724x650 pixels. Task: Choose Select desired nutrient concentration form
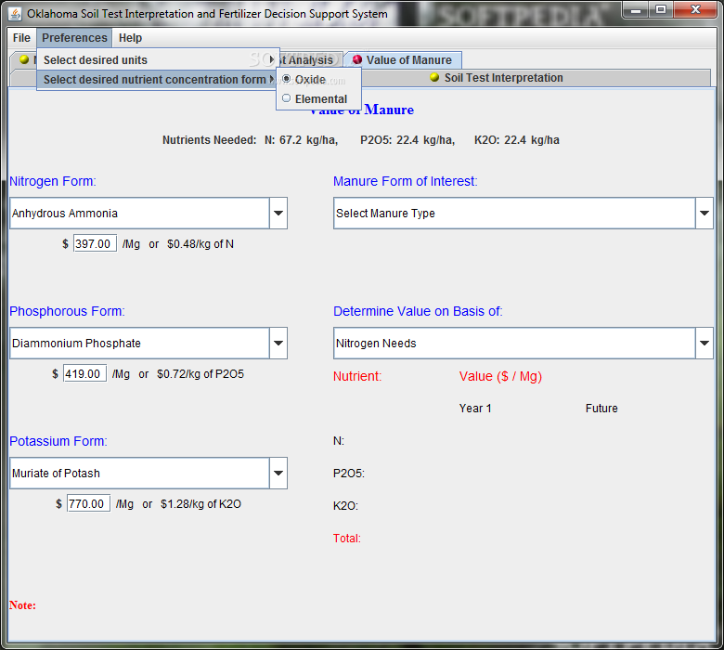pos(158,80)
